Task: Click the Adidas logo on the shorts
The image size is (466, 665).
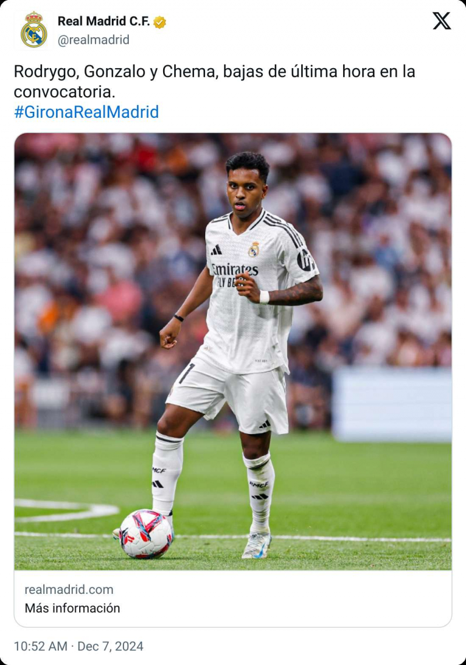Action: pos(265,424)
